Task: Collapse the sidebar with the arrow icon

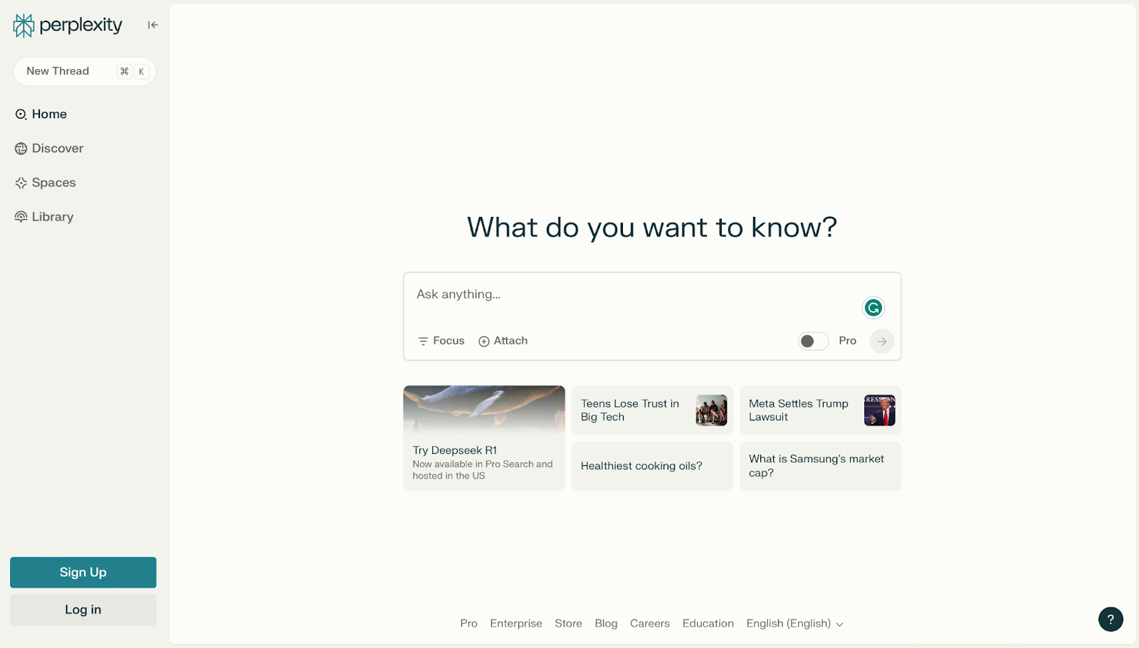Action: click(x=153, y=25)
